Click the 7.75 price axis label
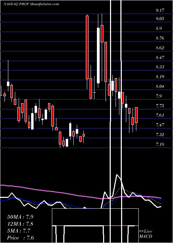Viewport: 173px width, 243px height. pyautogui.click(x=160, y=106)
